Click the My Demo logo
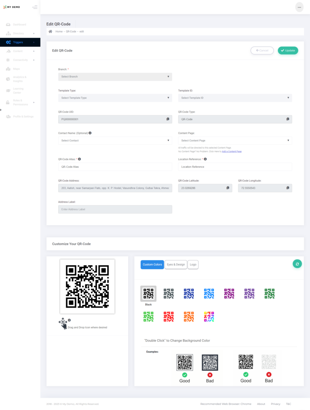The height and width of the screenshot is (410, 310). [12, 7]
